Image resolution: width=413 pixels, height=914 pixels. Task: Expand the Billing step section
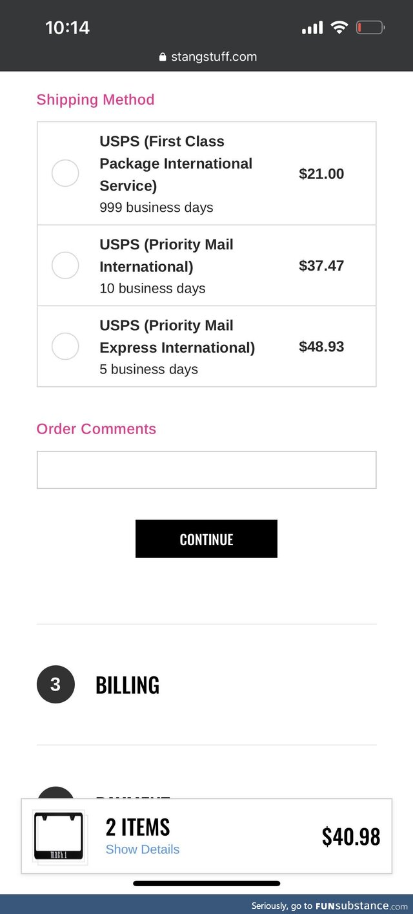(x=127, y=685)
